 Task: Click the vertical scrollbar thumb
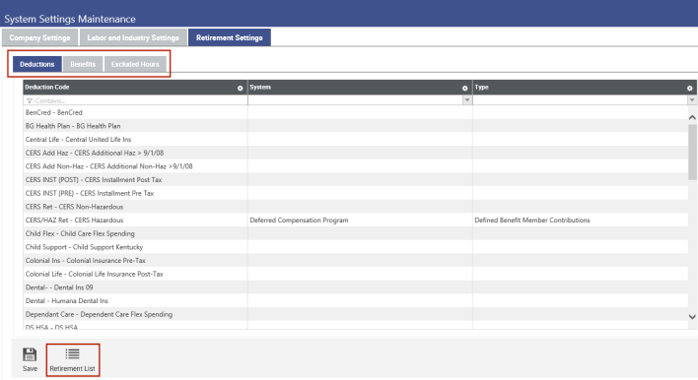pos(692,152)
